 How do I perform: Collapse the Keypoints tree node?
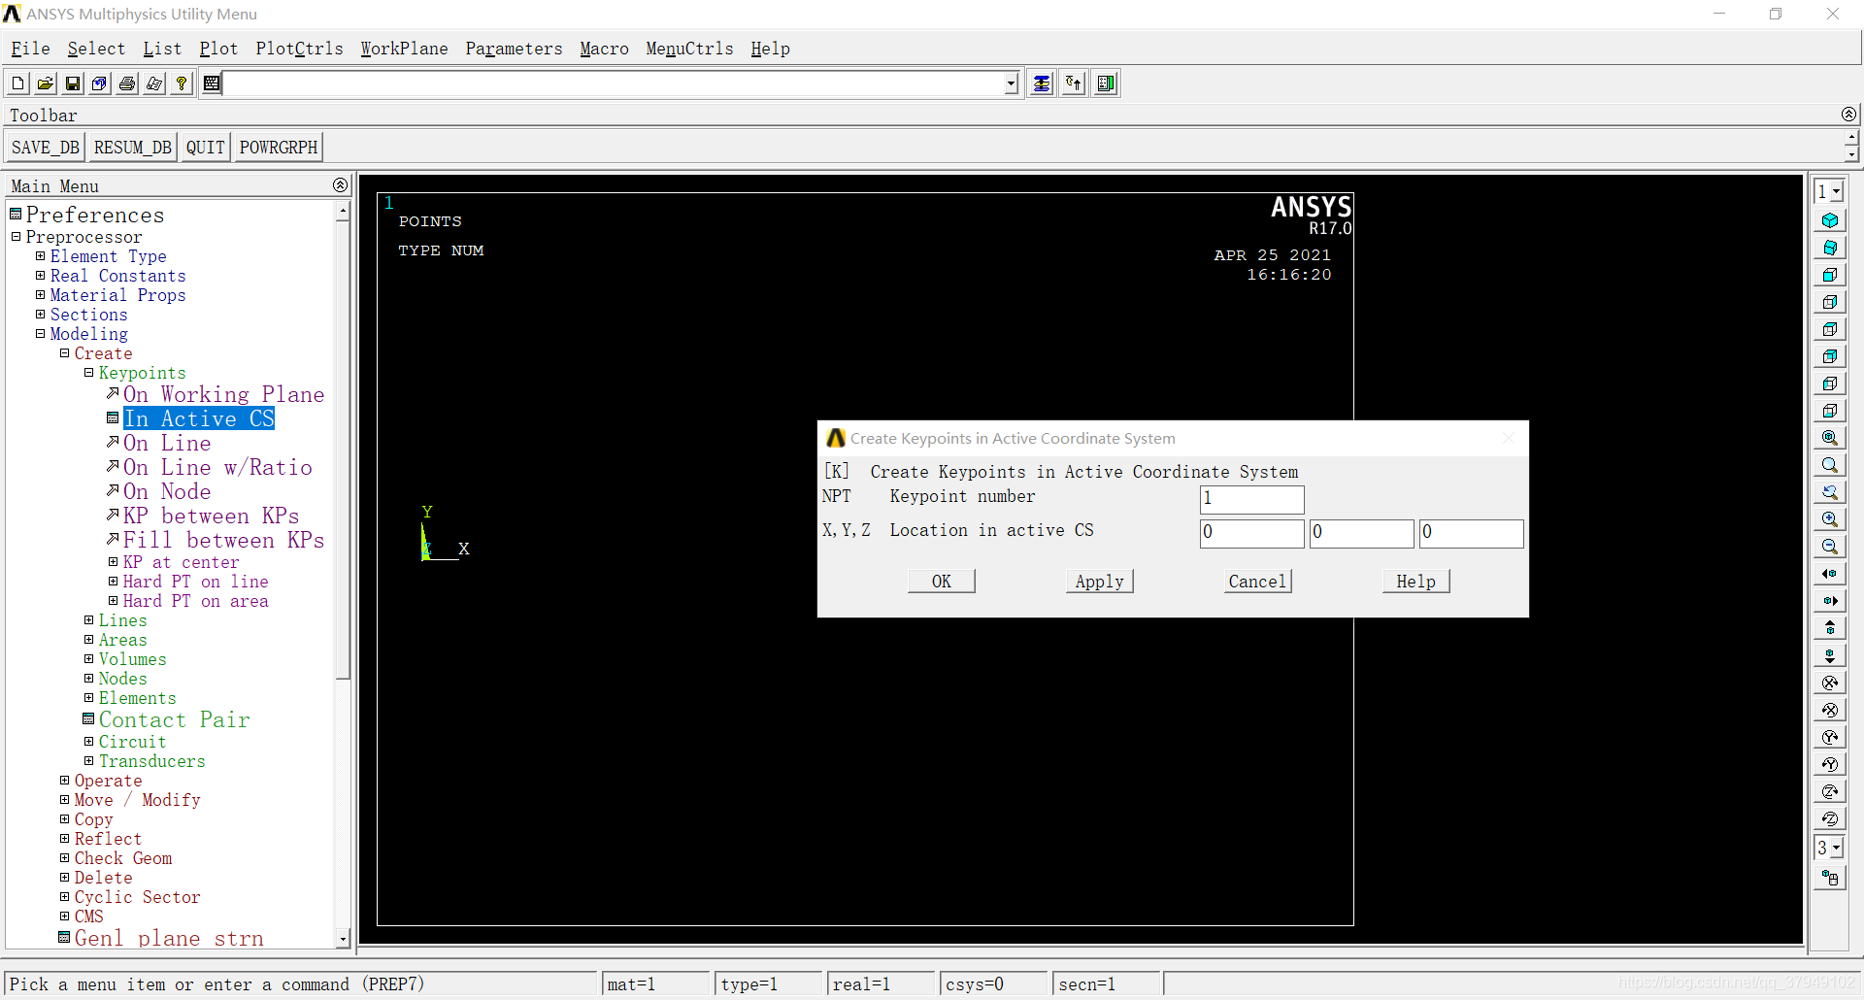tap(88, 373)
